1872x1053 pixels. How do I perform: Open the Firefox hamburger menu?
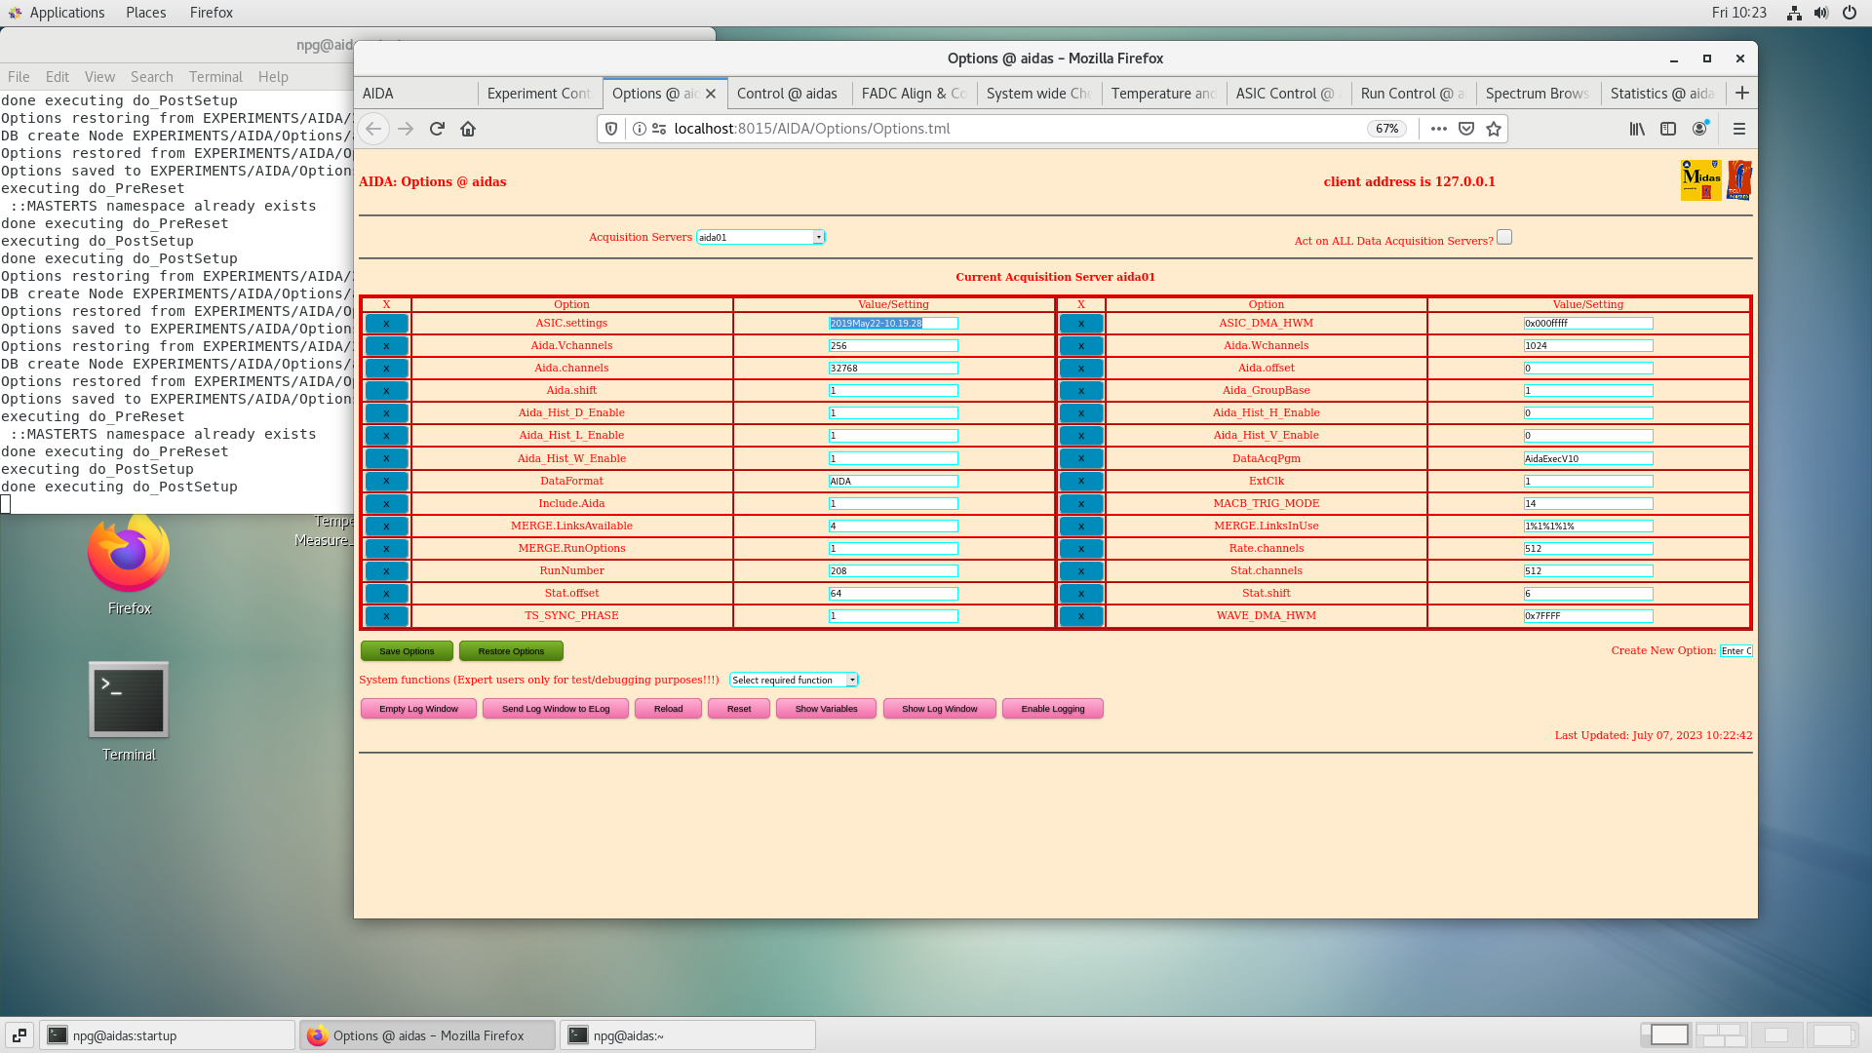(x=1738, y=129)
